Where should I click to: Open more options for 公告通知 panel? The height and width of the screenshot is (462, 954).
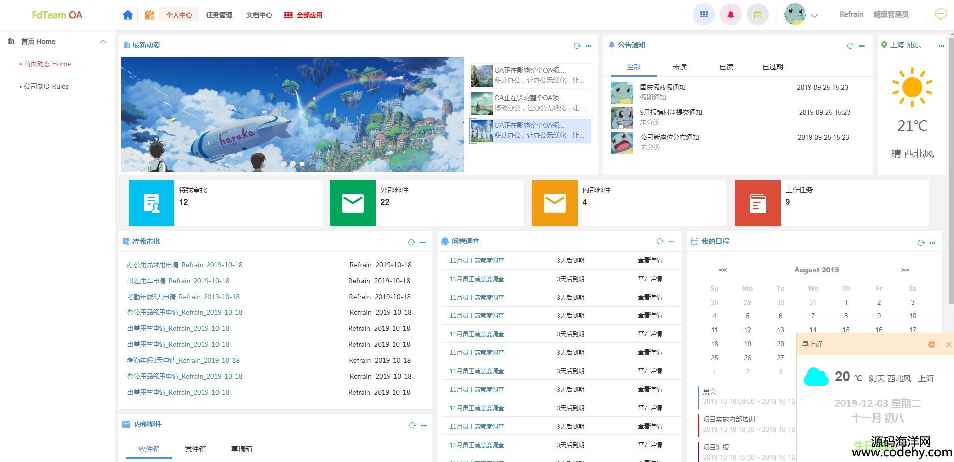(x=862, y=46)
